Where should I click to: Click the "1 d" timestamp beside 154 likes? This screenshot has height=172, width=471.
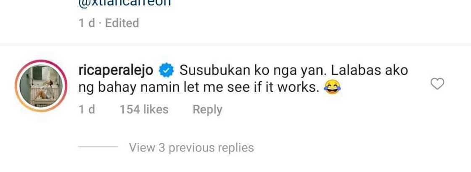[x=87, y=110]
